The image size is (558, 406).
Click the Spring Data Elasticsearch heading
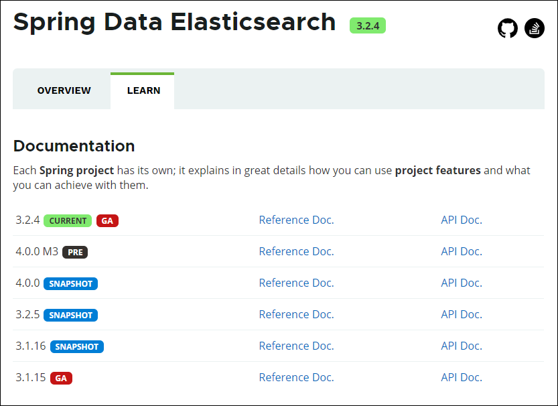click(174, 22)
